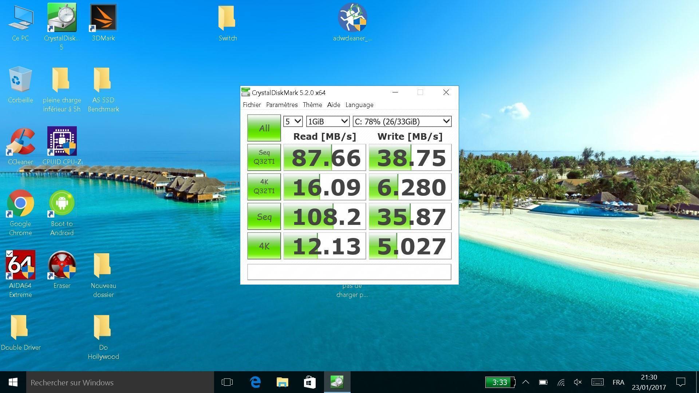This screenshot has width=699, height=393.
Task: Show hidden system tray icons chevron
Action: click(525, 382)
